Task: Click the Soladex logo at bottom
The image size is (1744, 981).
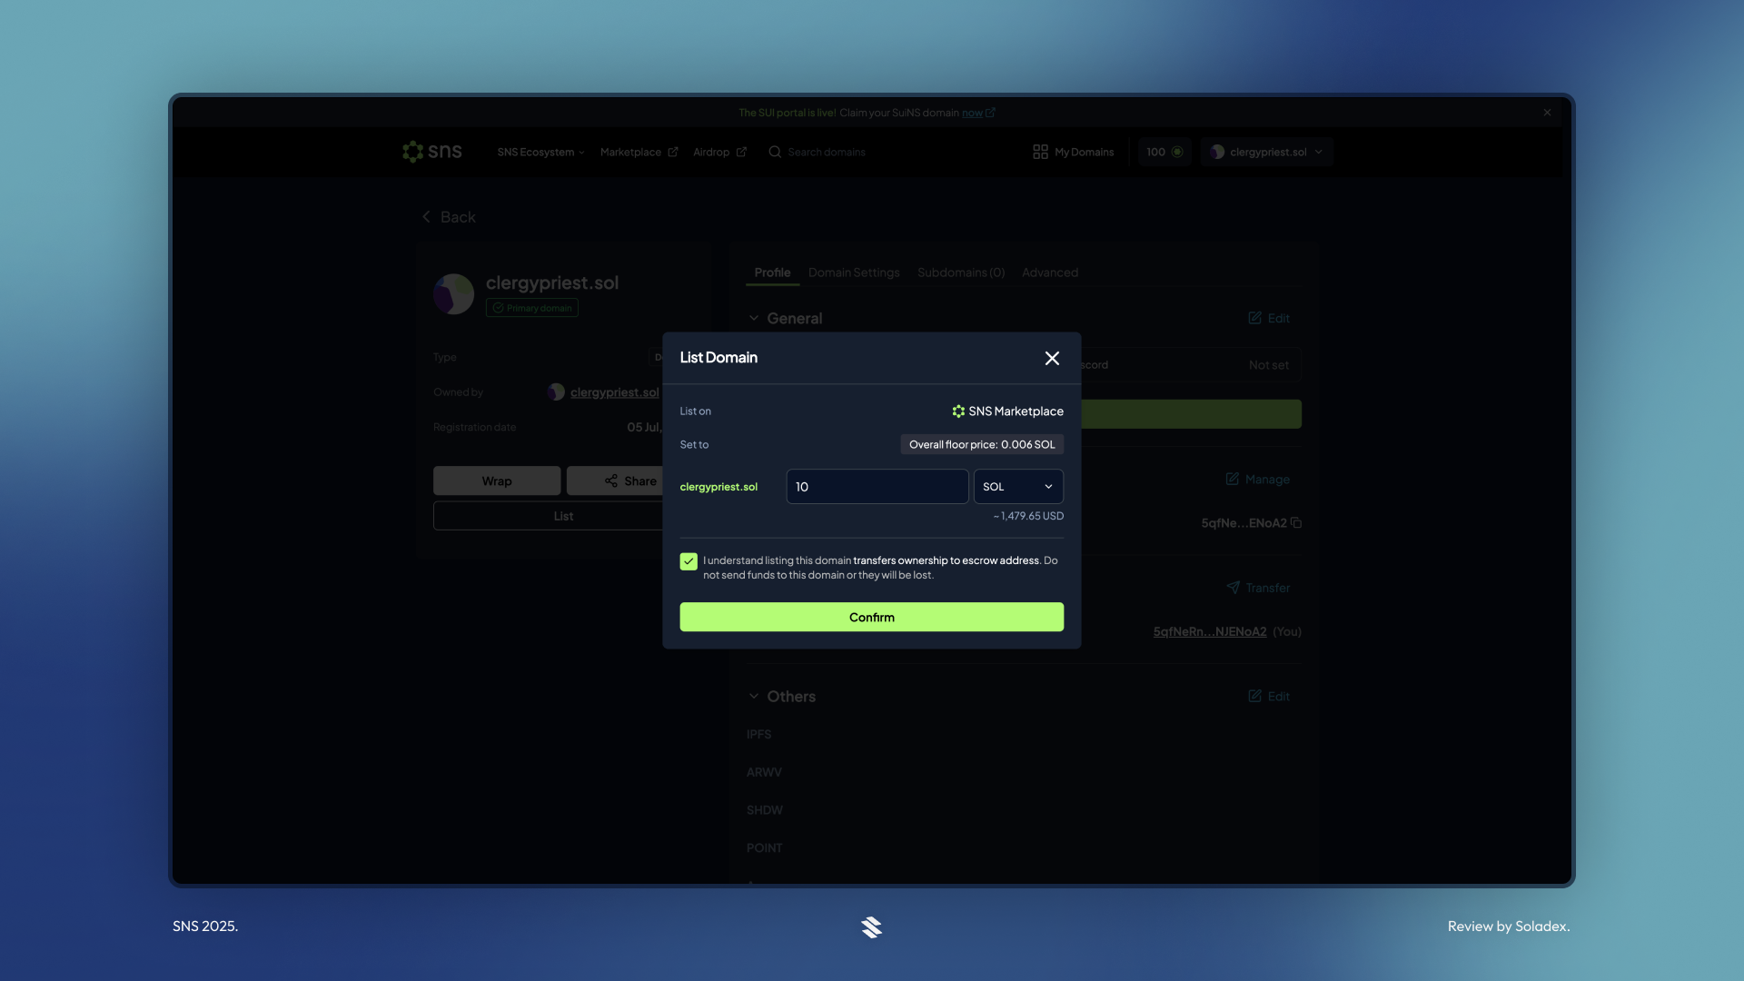Action: (871, 926)
